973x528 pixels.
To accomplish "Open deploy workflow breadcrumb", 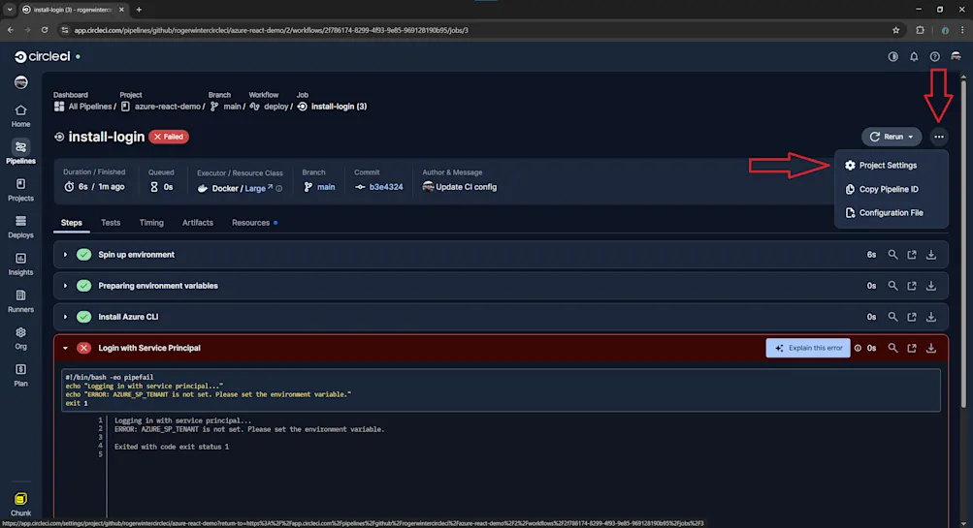I will [270, 107].
